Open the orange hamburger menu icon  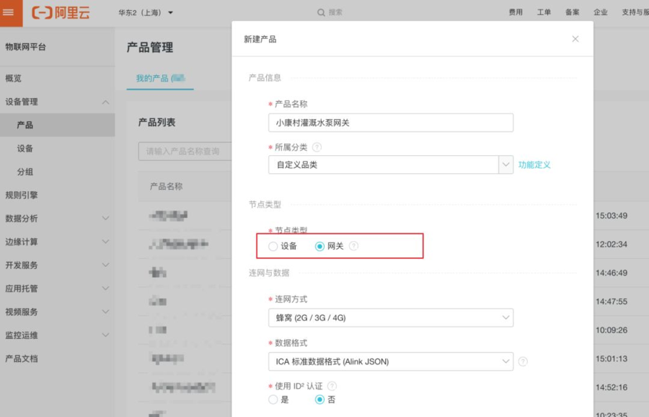coord(8,12)
